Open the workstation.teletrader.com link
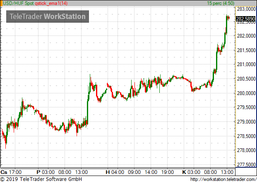The height and width of the screenshot is (183, 257). [223, 179]
